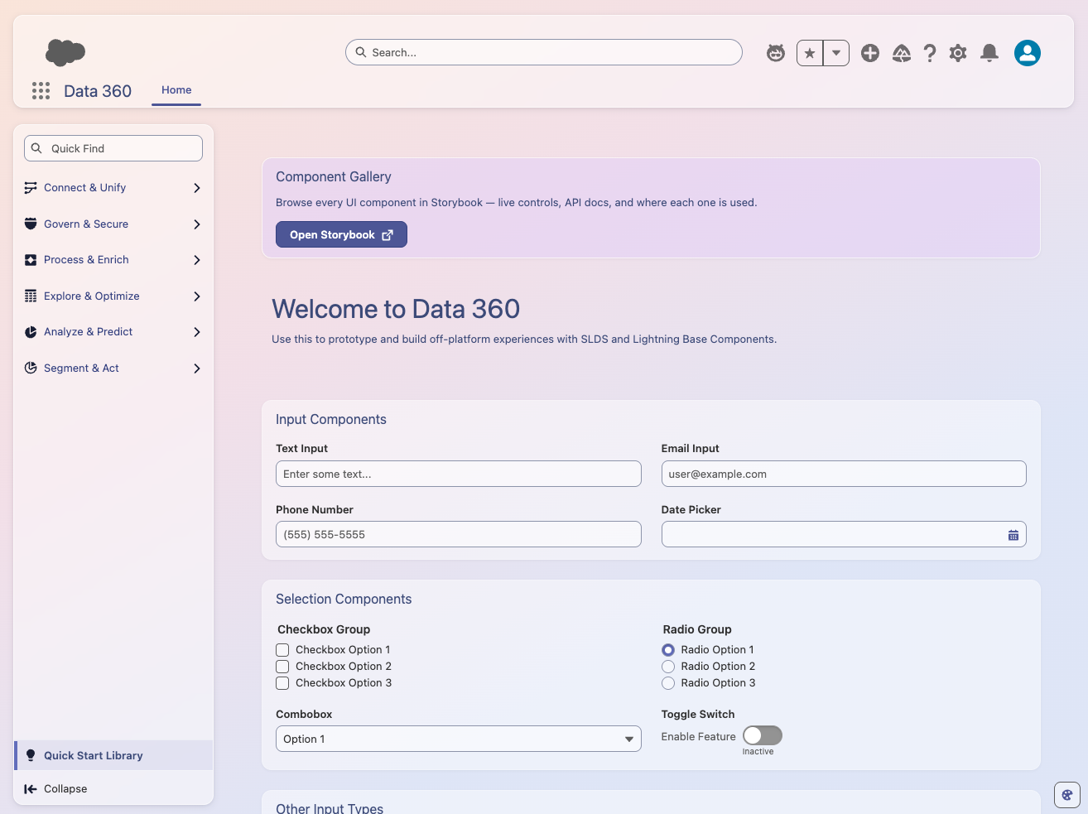Check Checkbox Option 1
1088x814 pixels.
(282, 650)
